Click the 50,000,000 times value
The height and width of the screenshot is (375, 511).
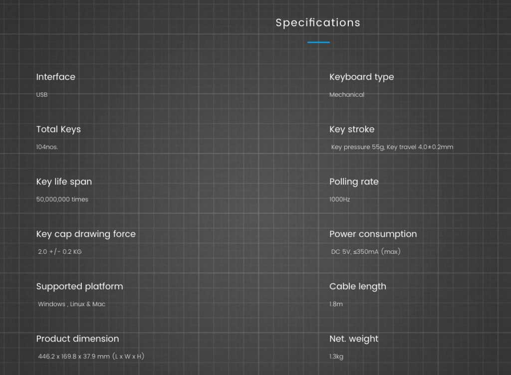[x=62, y=199]
